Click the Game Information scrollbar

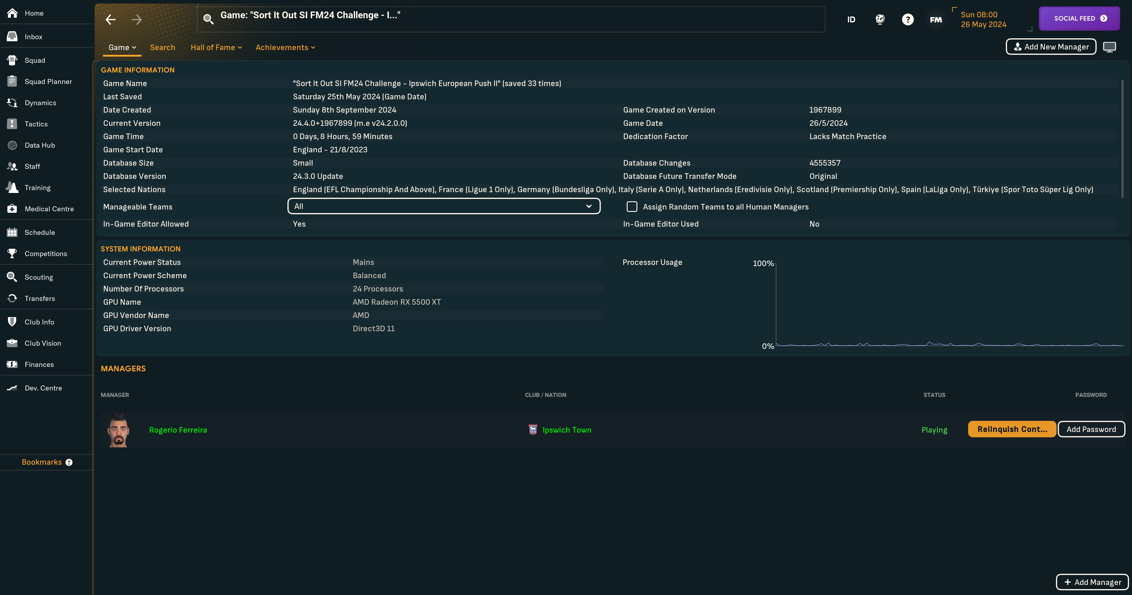coord(1122,139)
